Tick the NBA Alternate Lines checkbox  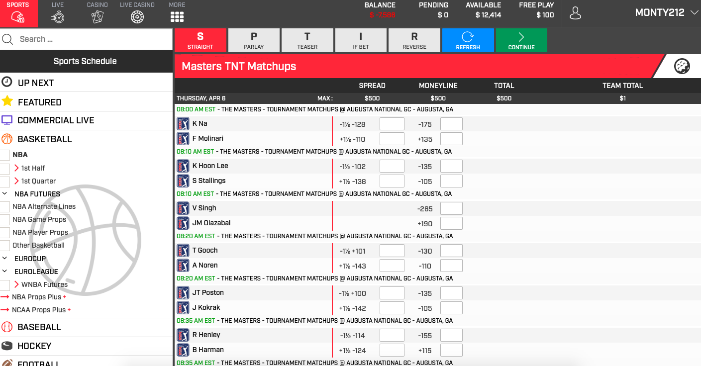coord(5,207)
